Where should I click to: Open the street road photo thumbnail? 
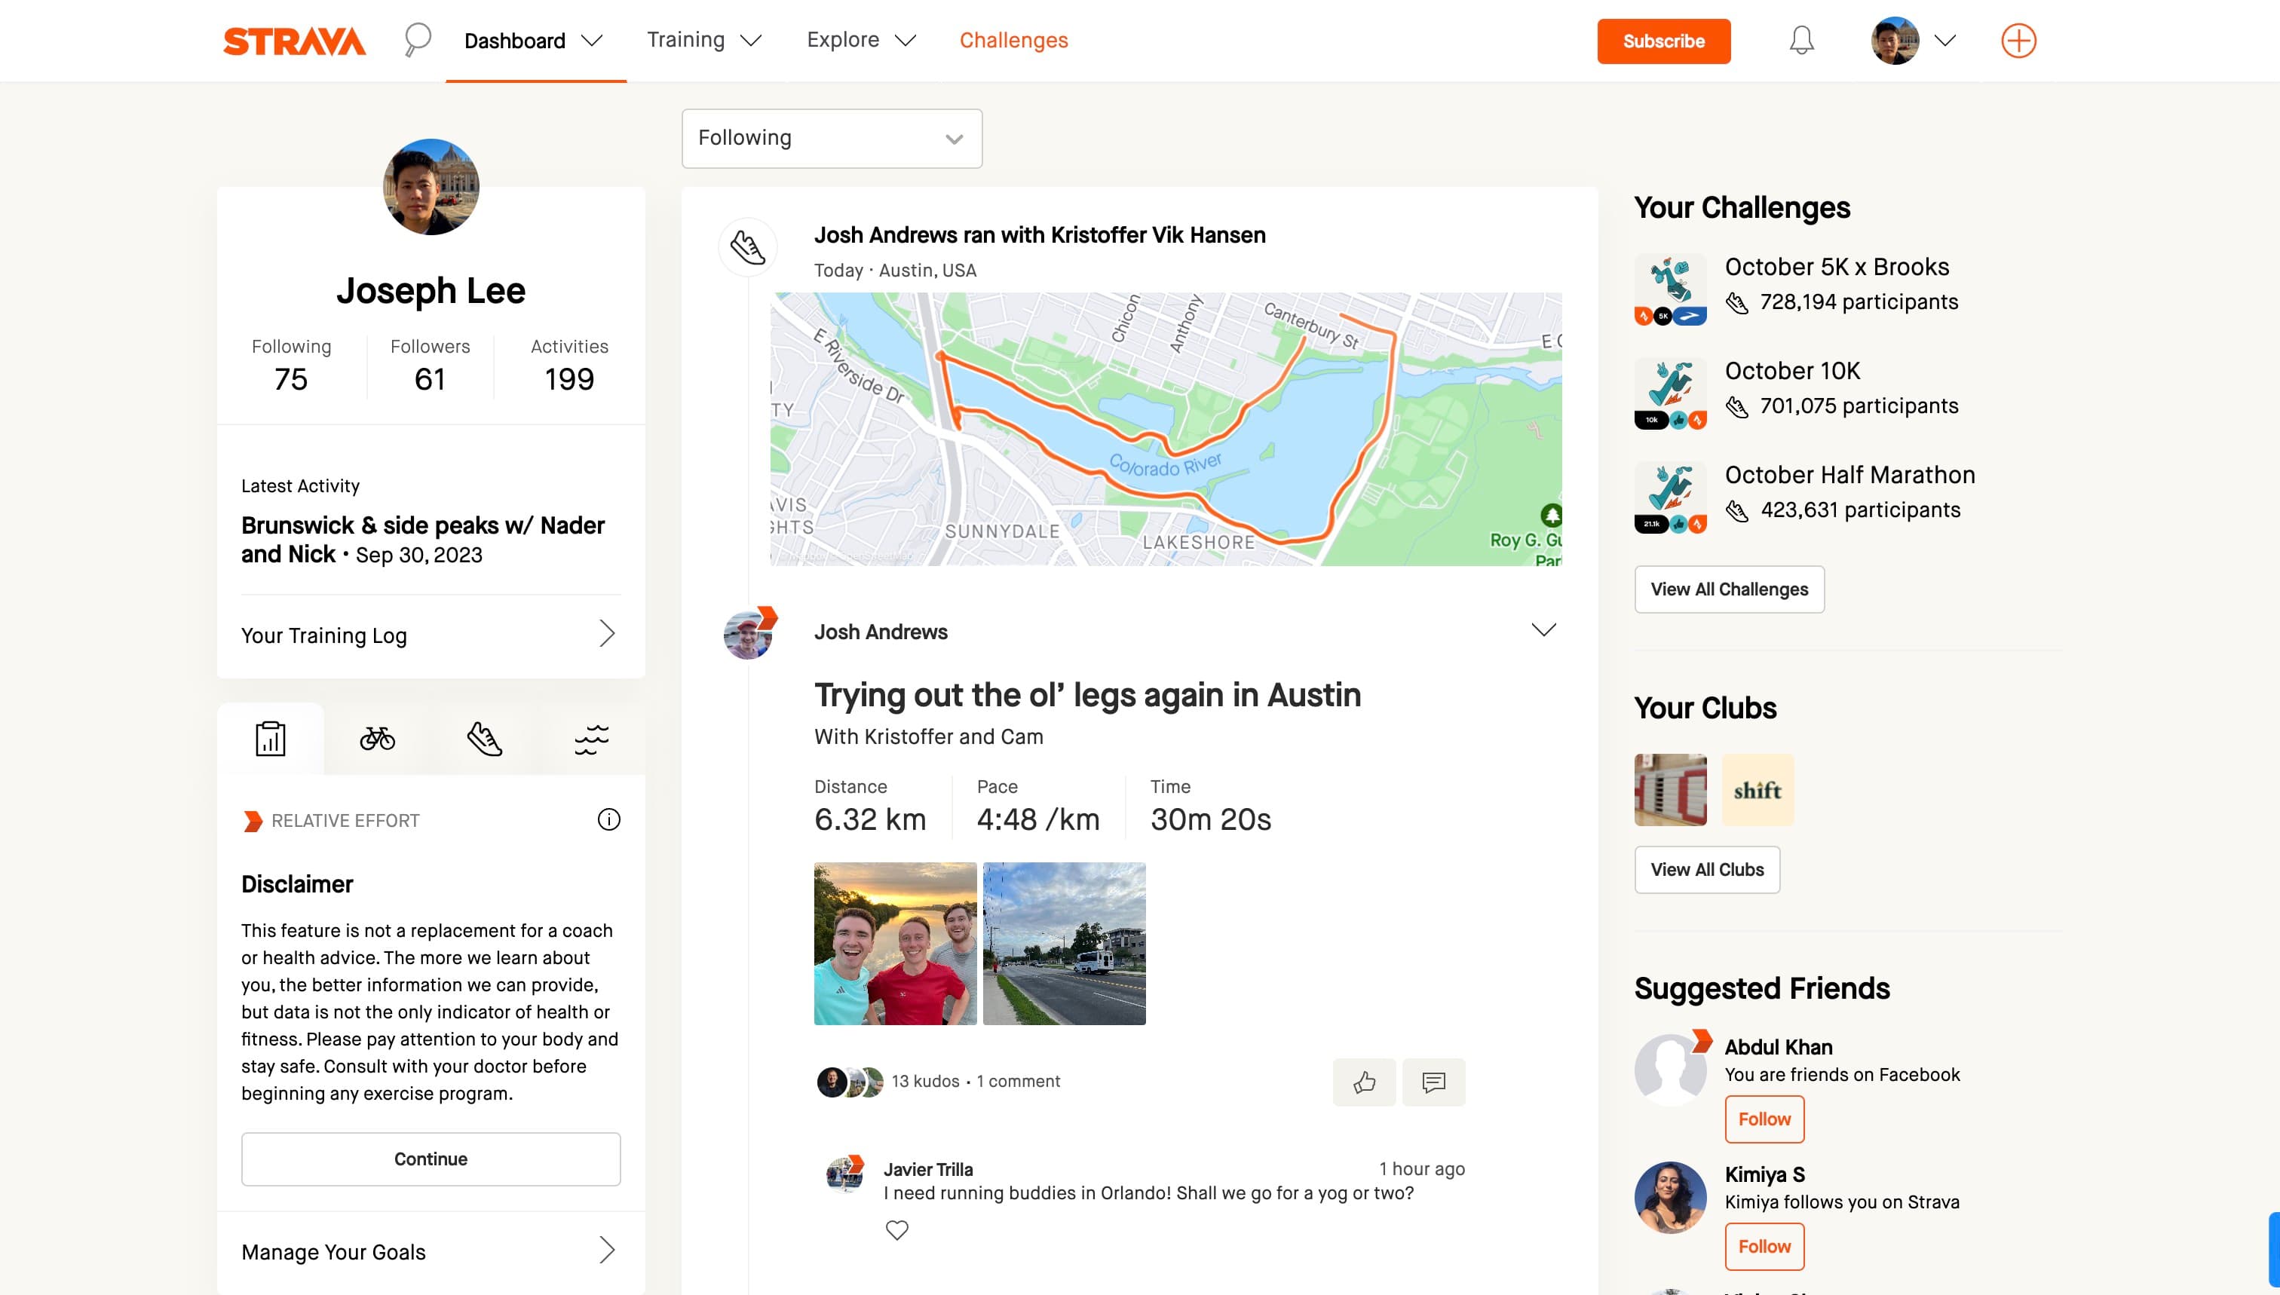coord(1064,944)
